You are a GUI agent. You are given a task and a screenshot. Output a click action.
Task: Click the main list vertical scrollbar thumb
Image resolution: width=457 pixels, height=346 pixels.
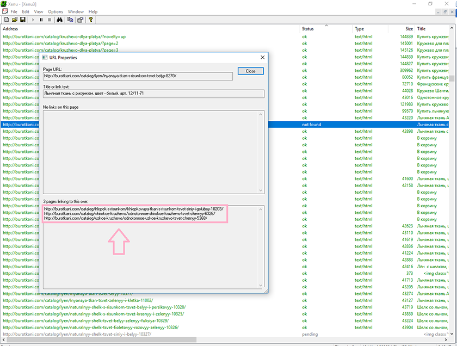(452, 79)
